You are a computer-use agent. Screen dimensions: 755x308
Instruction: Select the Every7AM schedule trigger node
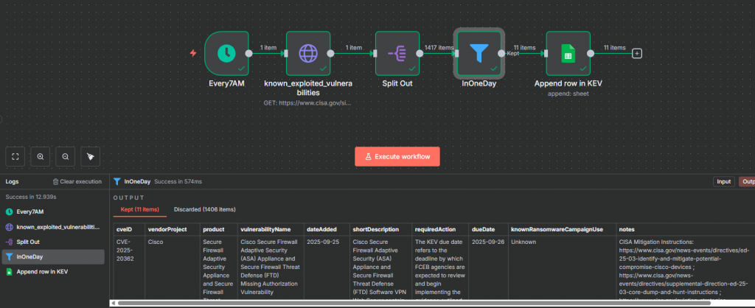226,53
